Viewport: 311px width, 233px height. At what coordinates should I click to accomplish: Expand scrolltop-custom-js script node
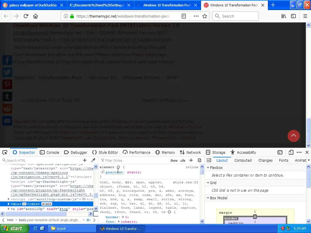[9, 199]
